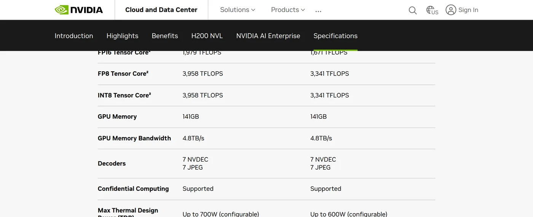Viewport: 533px width, 217px height.
Task: Open the search magnifier icon
Action: (413, 10)
